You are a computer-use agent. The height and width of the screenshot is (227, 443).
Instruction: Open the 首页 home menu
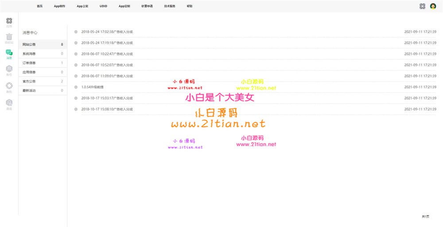tap(40, 6)
